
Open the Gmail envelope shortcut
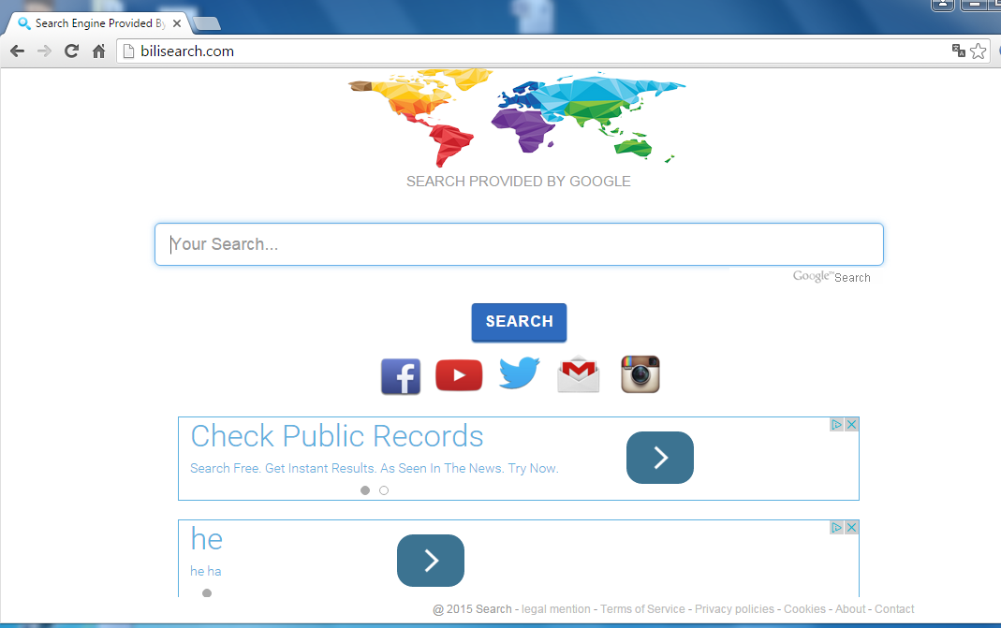pyautogui.click(x=579, y=374)
